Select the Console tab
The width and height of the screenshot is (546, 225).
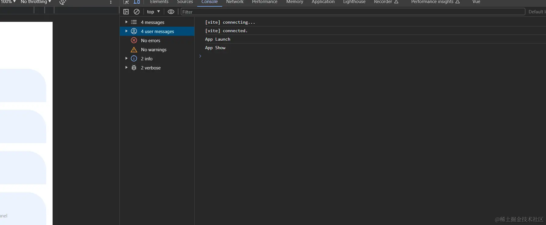click(x=209, y=2)
